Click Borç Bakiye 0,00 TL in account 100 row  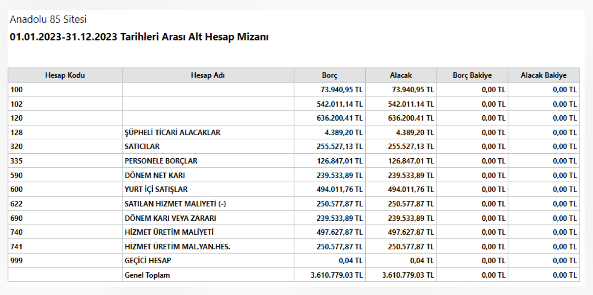[x=493, y=90]
